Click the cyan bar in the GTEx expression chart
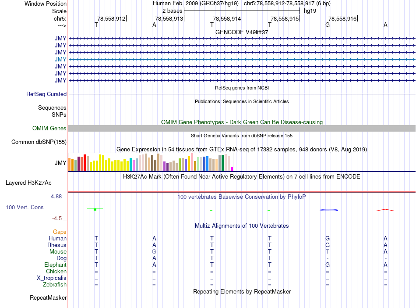416x308 pixels. (x=131, y=164)
